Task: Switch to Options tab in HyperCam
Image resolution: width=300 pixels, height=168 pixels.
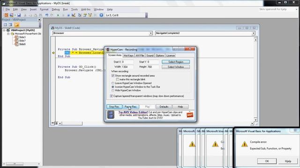Action: pos(160,56)
